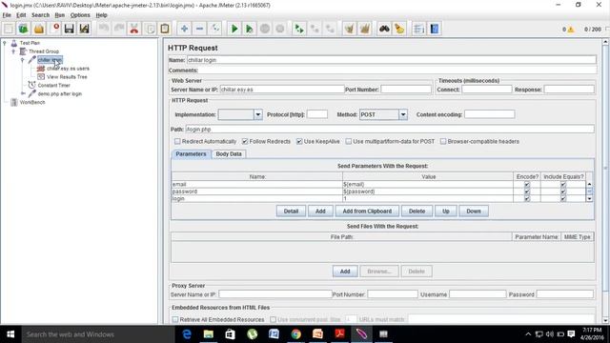Click the Copy toolbar icon

click(150, 29)
